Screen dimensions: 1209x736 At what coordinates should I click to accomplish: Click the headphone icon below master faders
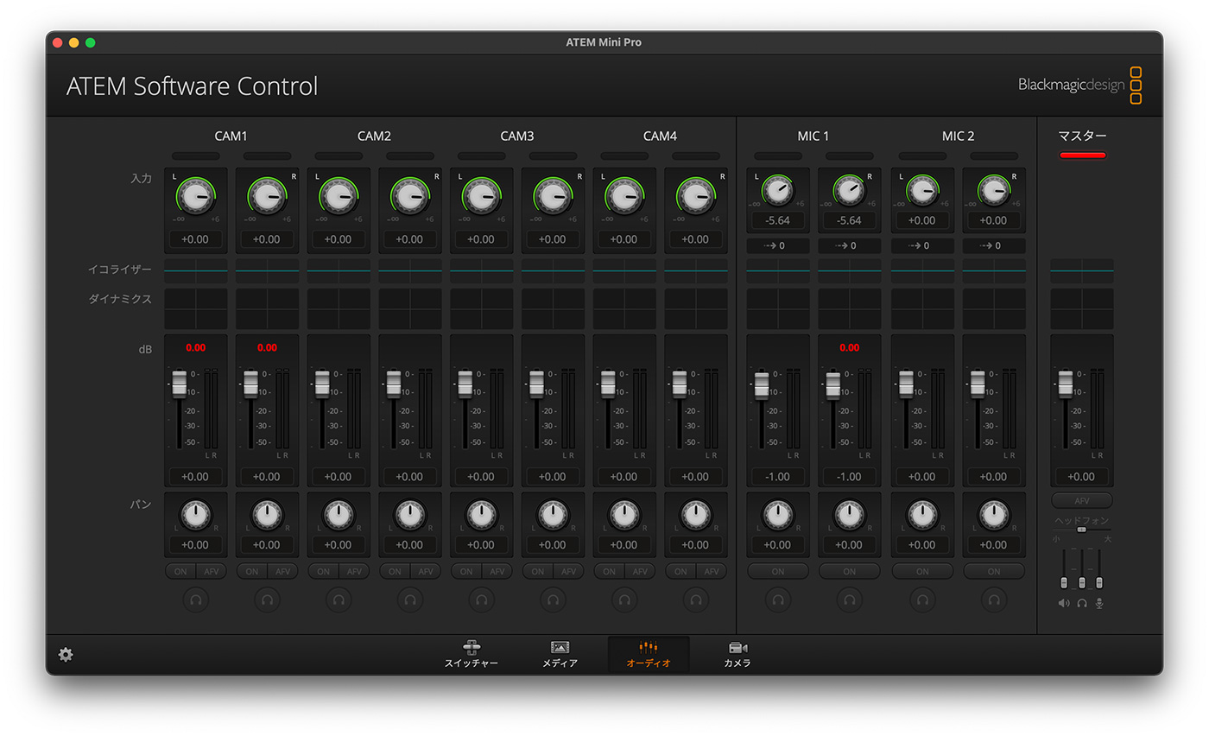point(1081,603)
